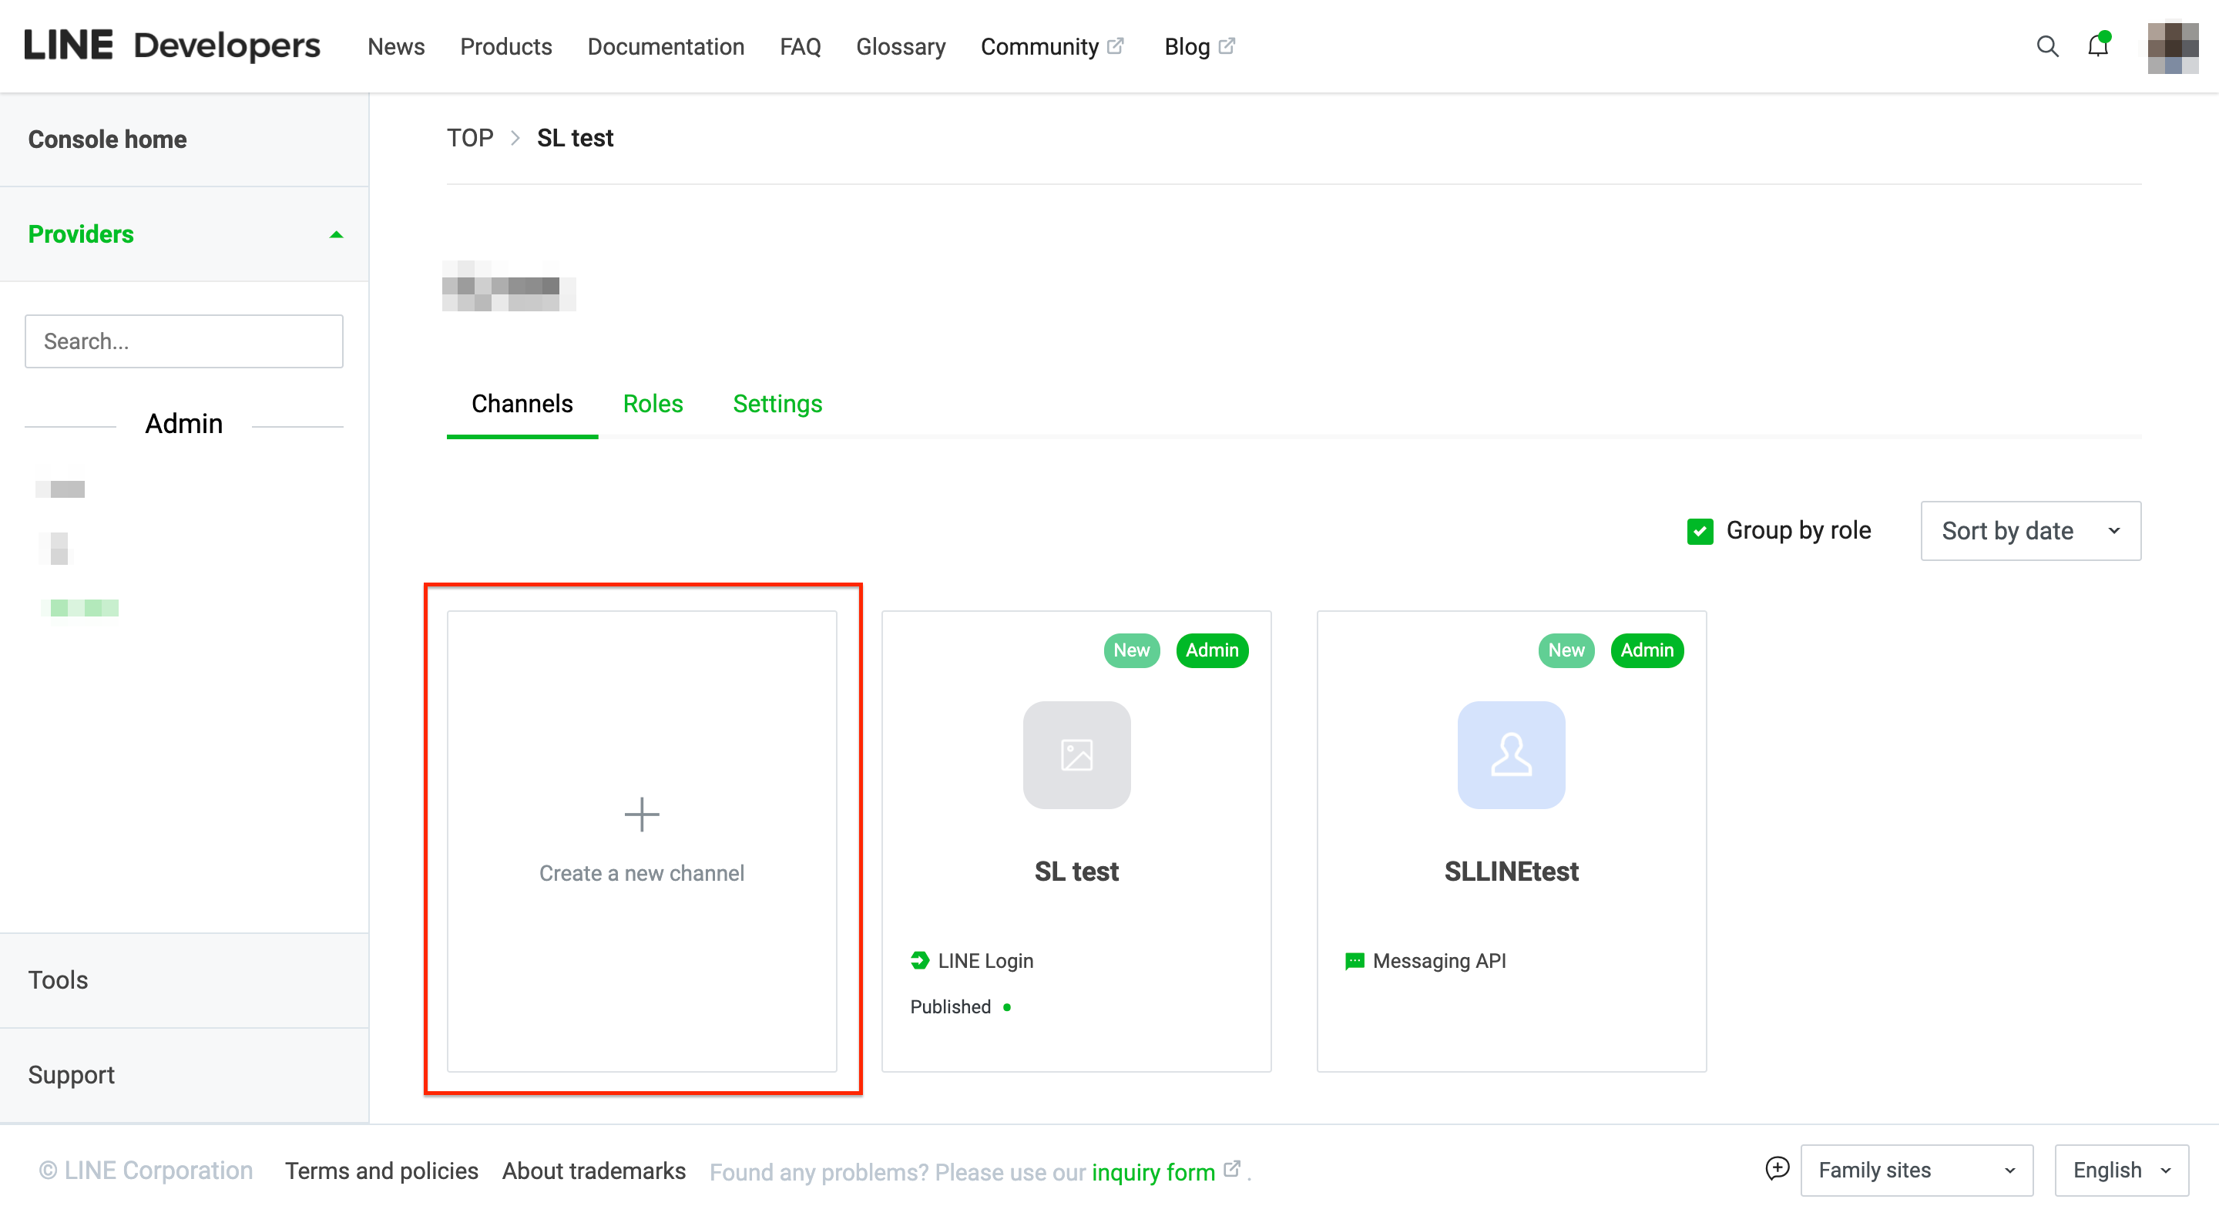Go to News page
The width and height of the screenshot is (2219, 1216).
coord(396,46)
